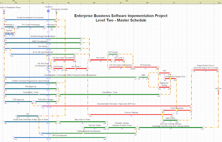
Task: Select the 'ABAP Development' label
Action: coord(40,41)
